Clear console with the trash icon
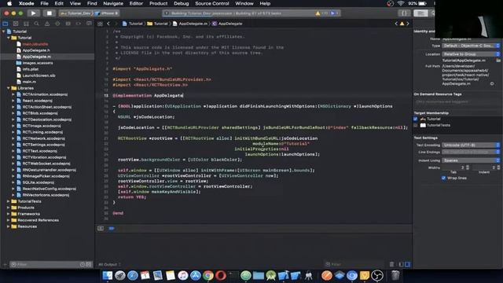 pyautogui.click(x=391, y=264)
